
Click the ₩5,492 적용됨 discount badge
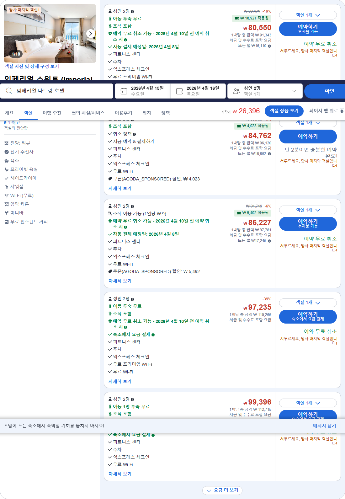(x=252, y=213)
